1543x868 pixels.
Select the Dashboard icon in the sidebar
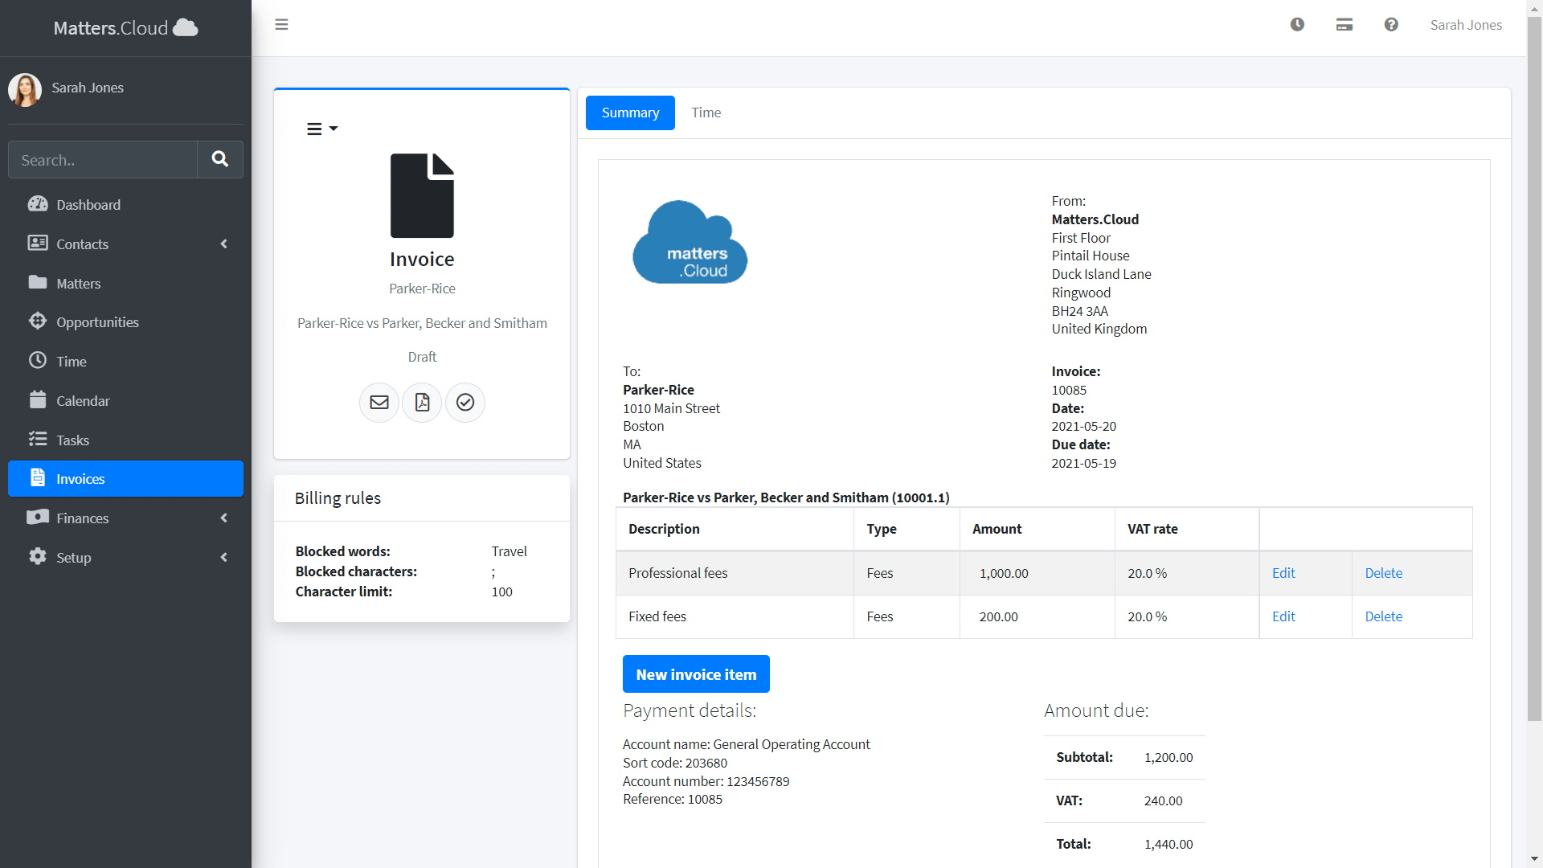point(37,205)
